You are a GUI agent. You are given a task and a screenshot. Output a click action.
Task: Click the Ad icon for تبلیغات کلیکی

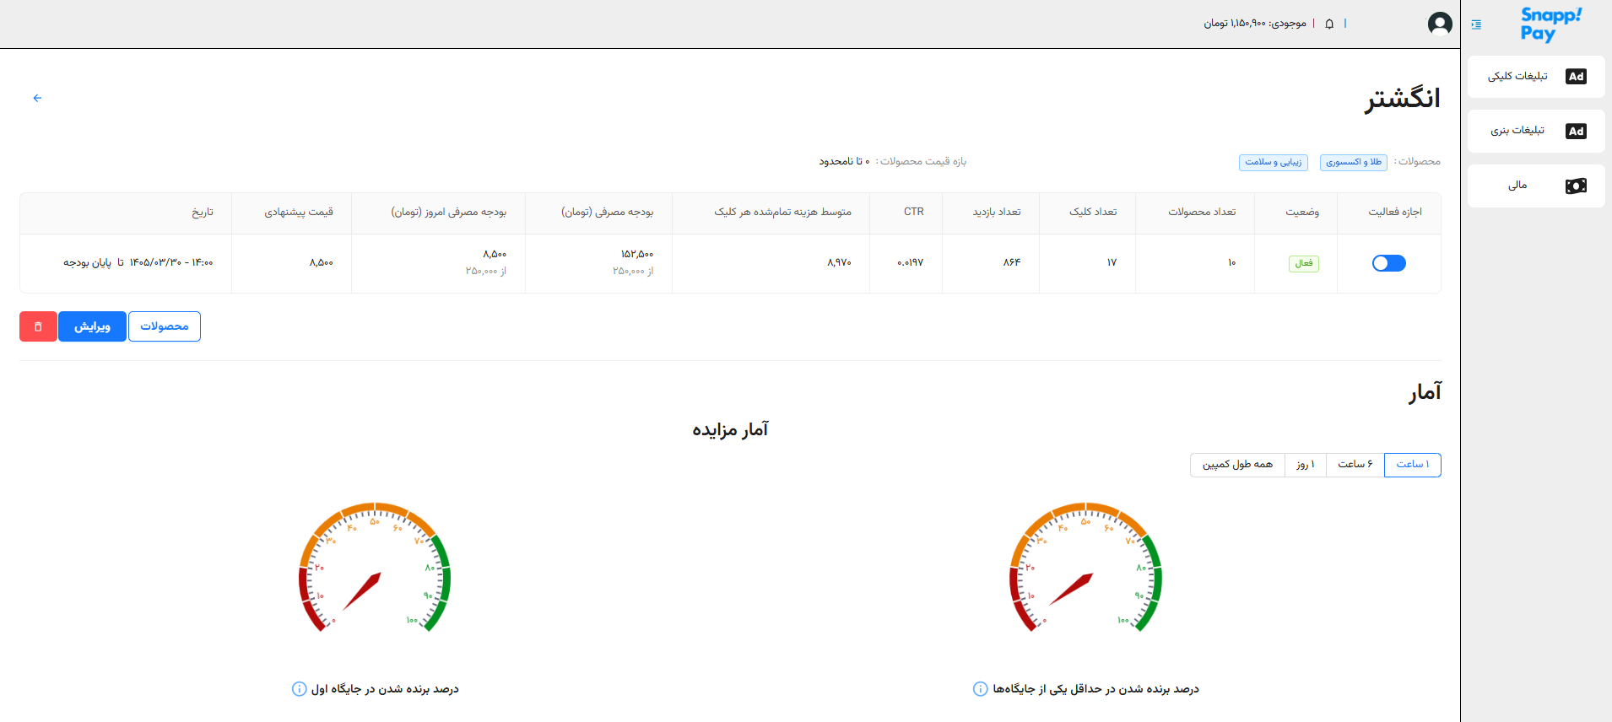[x=1576, y=77]
